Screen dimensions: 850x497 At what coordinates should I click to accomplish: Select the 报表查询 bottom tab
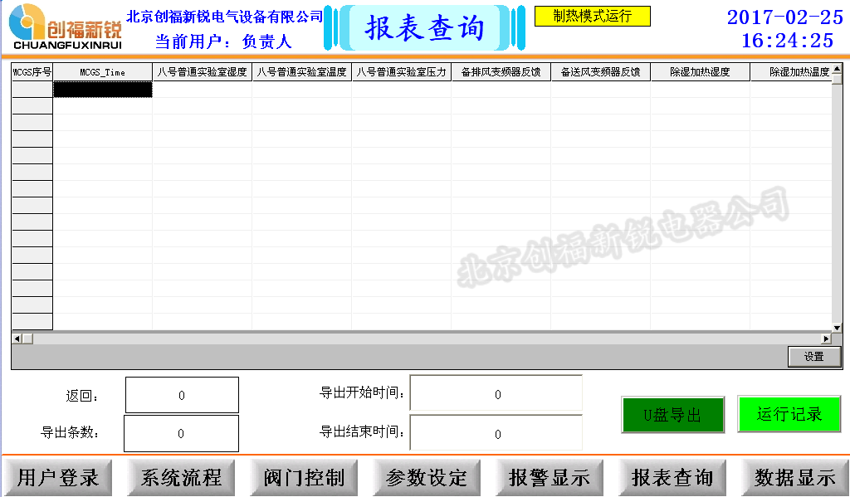(672, 477)
